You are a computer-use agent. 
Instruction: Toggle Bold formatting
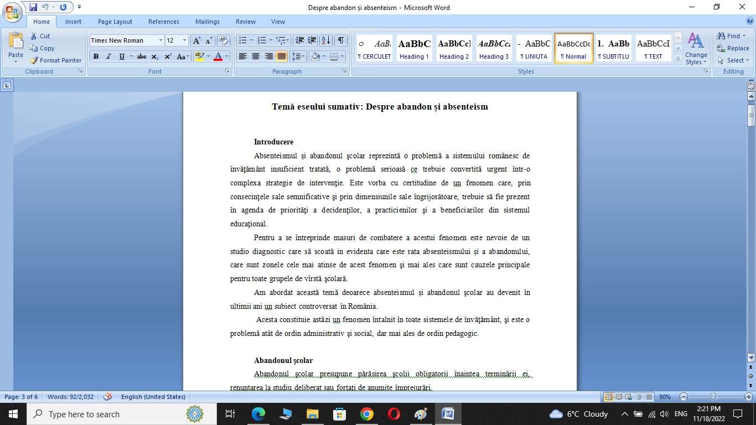96,56
